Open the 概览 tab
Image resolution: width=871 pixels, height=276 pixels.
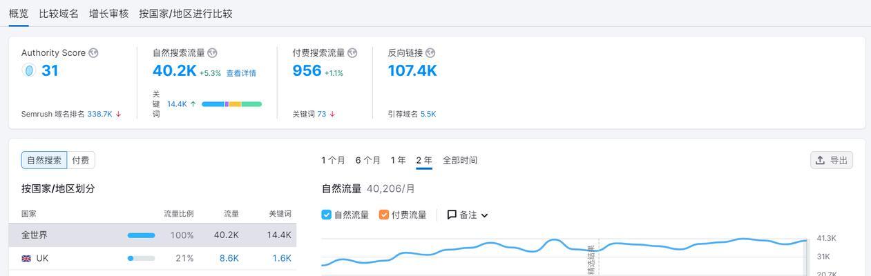coord(19,13)
